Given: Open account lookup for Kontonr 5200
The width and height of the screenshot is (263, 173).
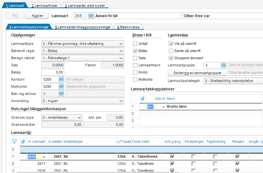Looking at the screenshot, I should point(61,79).
